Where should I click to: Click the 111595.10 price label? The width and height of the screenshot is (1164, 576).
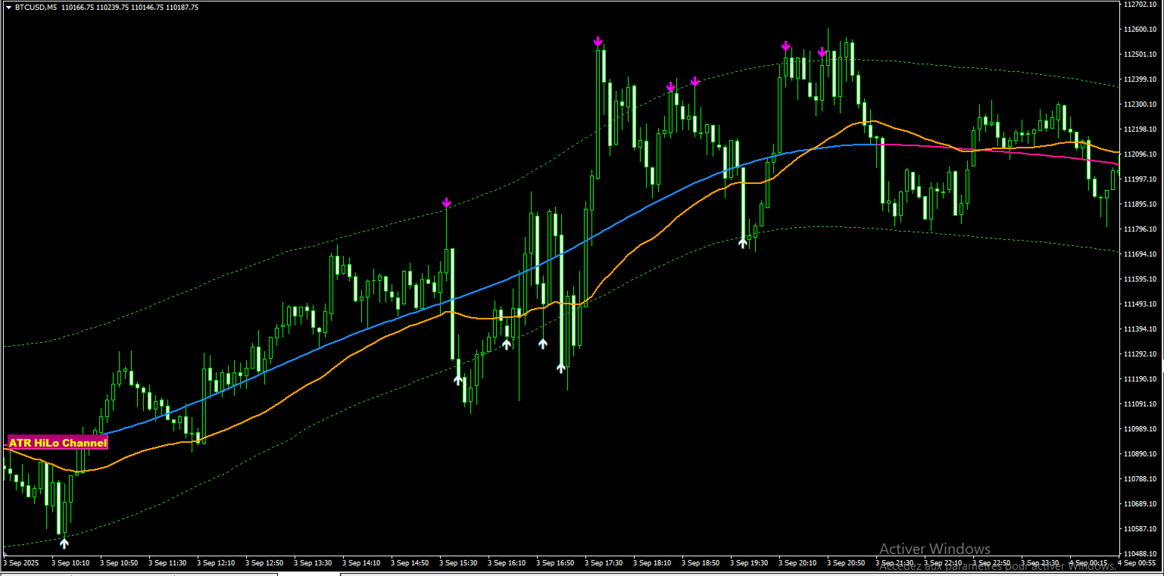click(1141, 279)
